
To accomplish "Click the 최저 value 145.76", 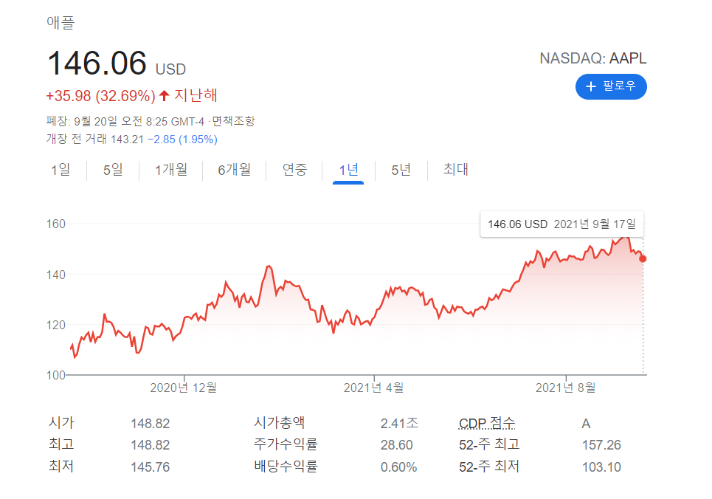I will [151, 467].
